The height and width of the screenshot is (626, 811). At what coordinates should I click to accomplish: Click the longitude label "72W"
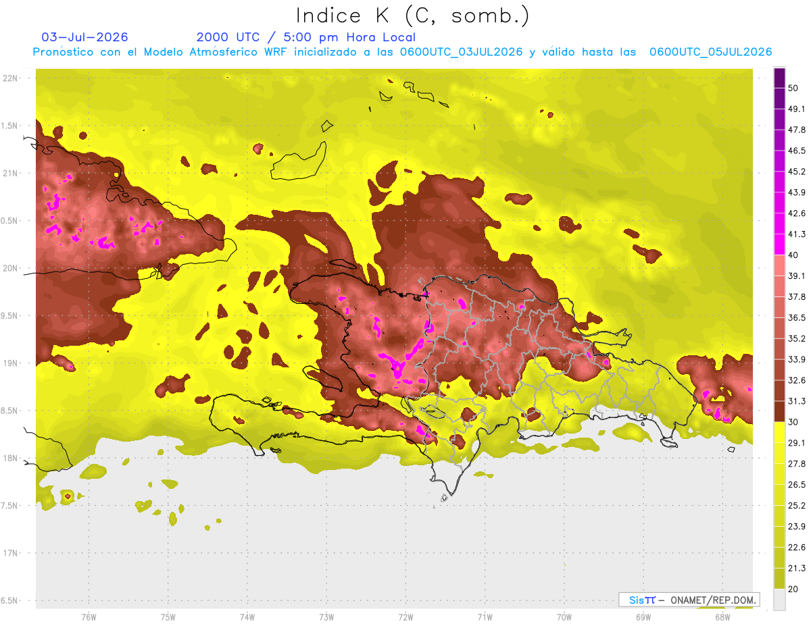[x=405, y=617]
